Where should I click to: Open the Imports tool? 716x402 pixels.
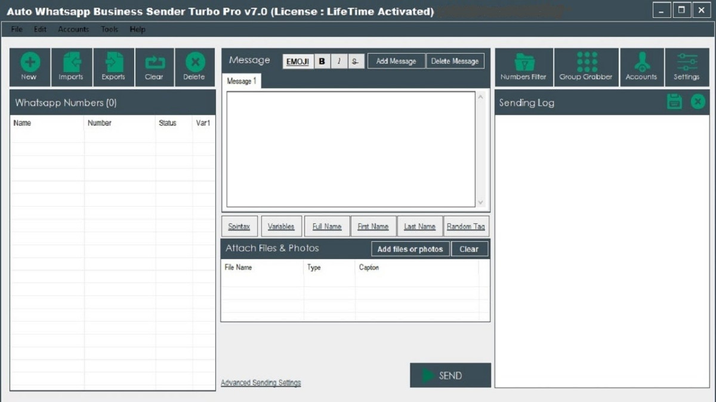[x=72, y=63]
